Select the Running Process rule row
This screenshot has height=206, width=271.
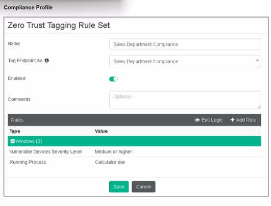point(134,162)
